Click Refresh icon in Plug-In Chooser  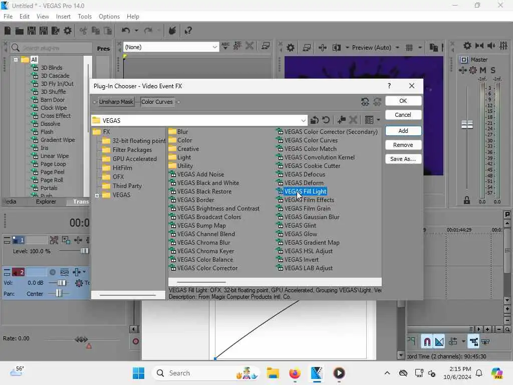326,120
